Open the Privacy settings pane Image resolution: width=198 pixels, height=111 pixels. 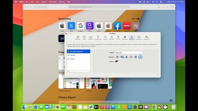coord(118,38)
